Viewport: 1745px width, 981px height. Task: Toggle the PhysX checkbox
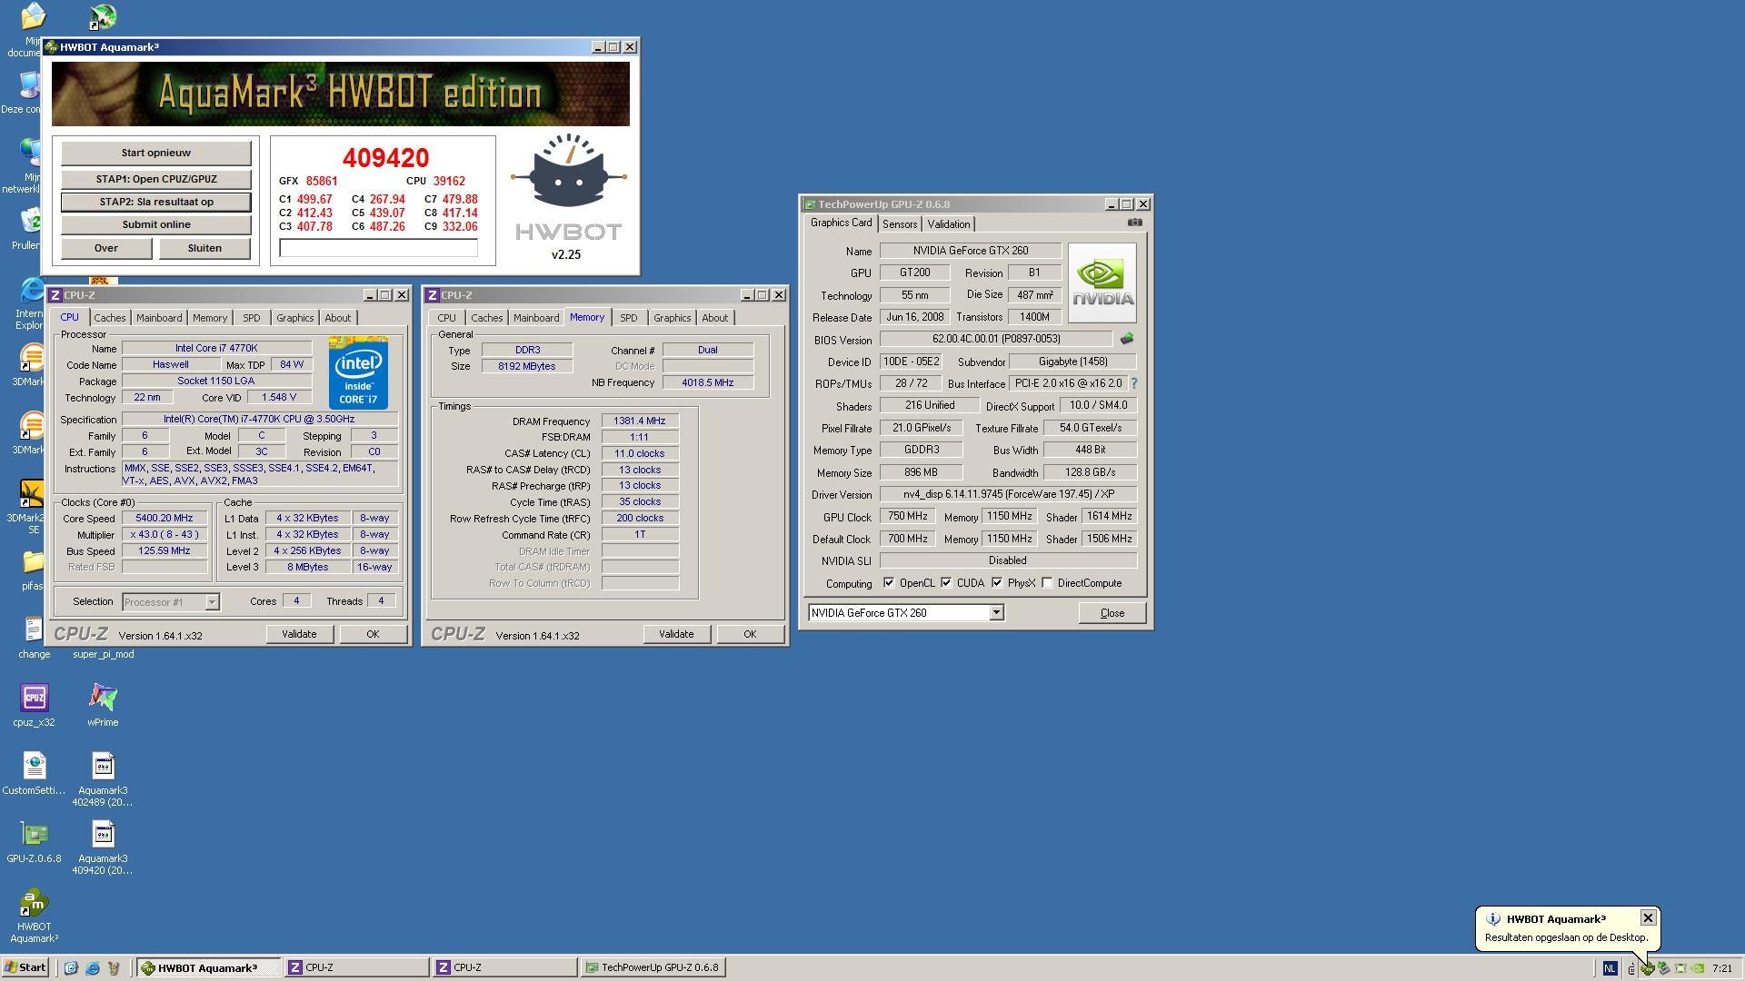tap(997, 583)
